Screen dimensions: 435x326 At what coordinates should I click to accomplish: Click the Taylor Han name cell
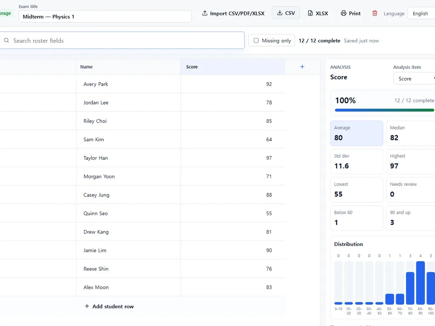pyautogui.click(x=128, y=158)
